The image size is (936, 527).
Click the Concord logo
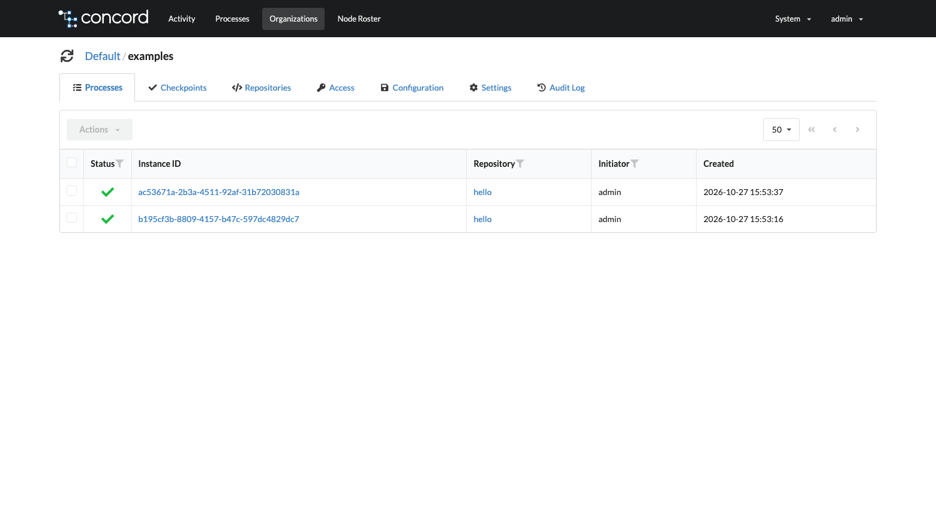coord(103,18)
